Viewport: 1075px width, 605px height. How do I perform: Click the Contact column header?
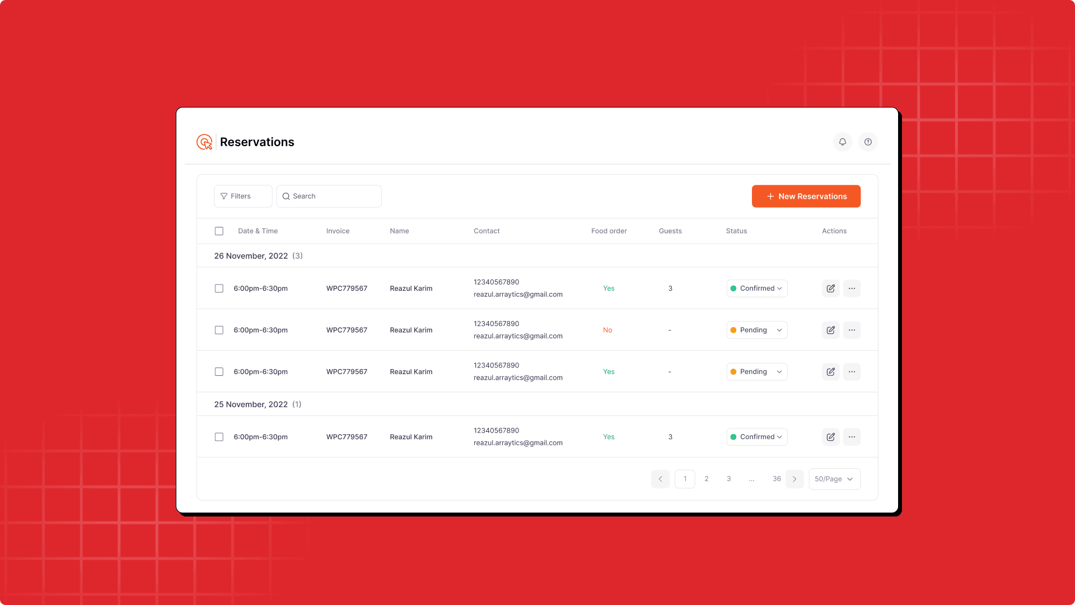click(487, 231)
